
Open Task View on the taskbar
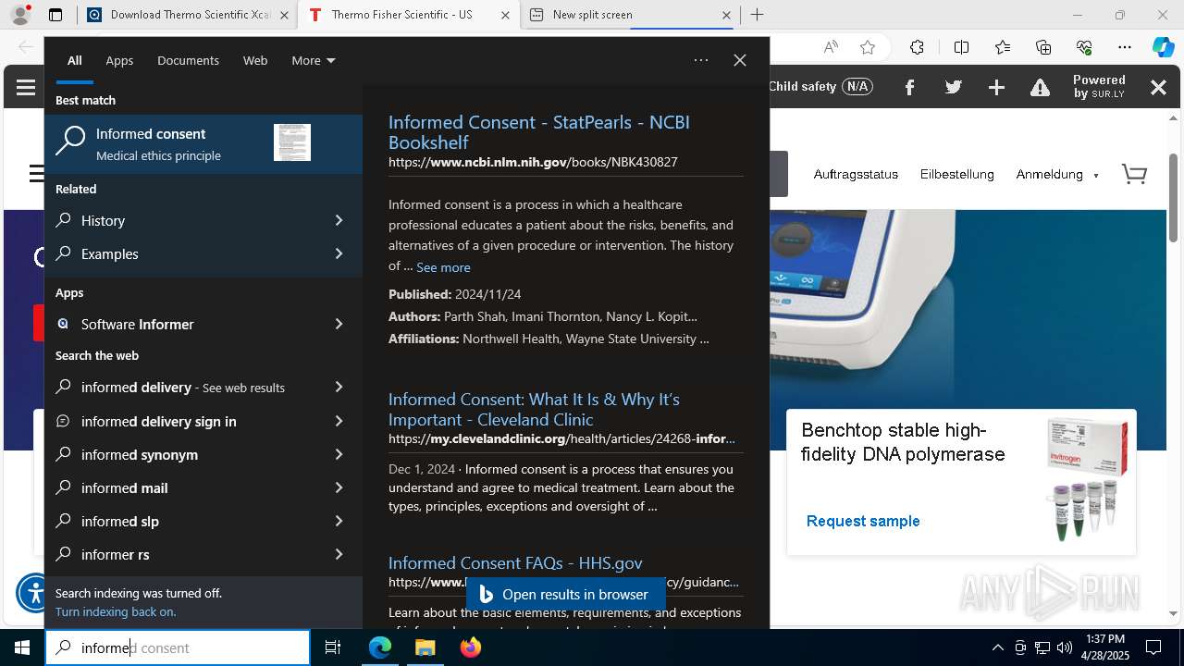pos(333,647)
